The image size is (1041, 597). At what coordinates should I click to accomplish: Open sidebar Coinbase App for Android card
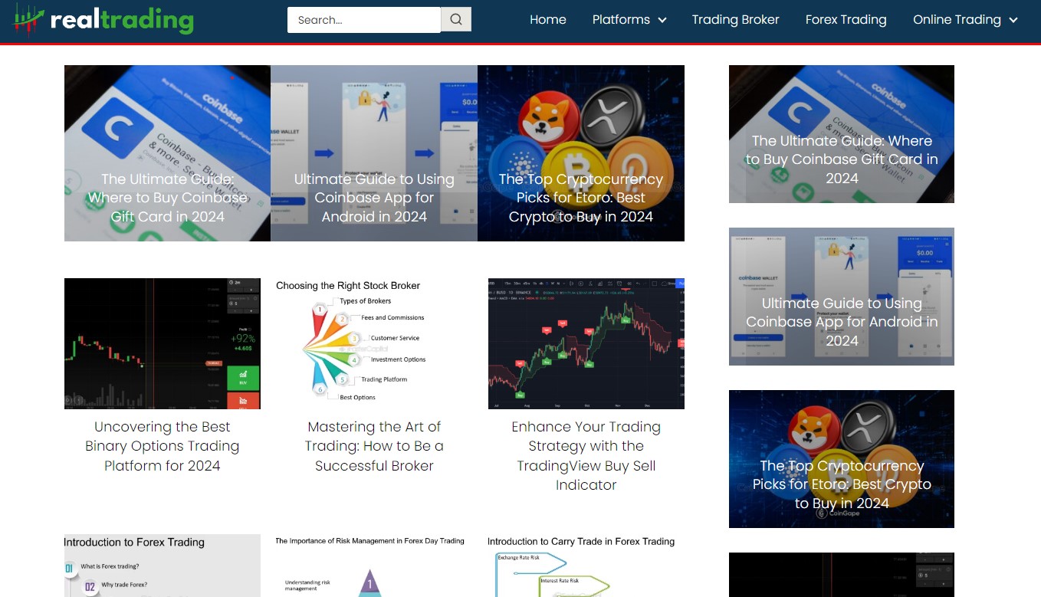click(842, 297)
